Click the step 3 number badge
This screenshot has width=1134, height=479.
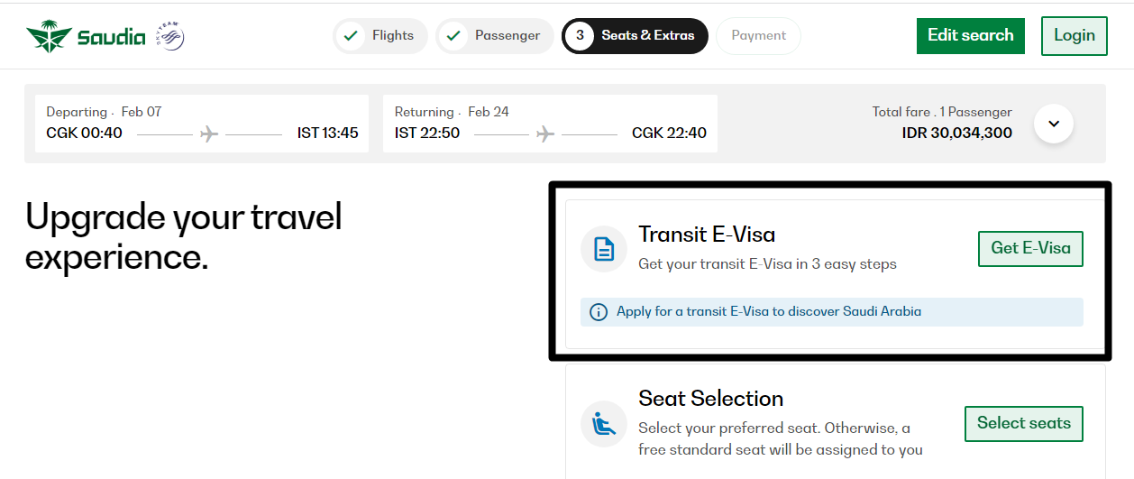tap(580, 36)
